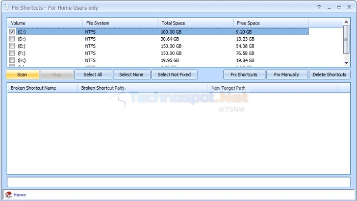Open the Fix Manually option

pyautogui.click(x=287, y=74)
